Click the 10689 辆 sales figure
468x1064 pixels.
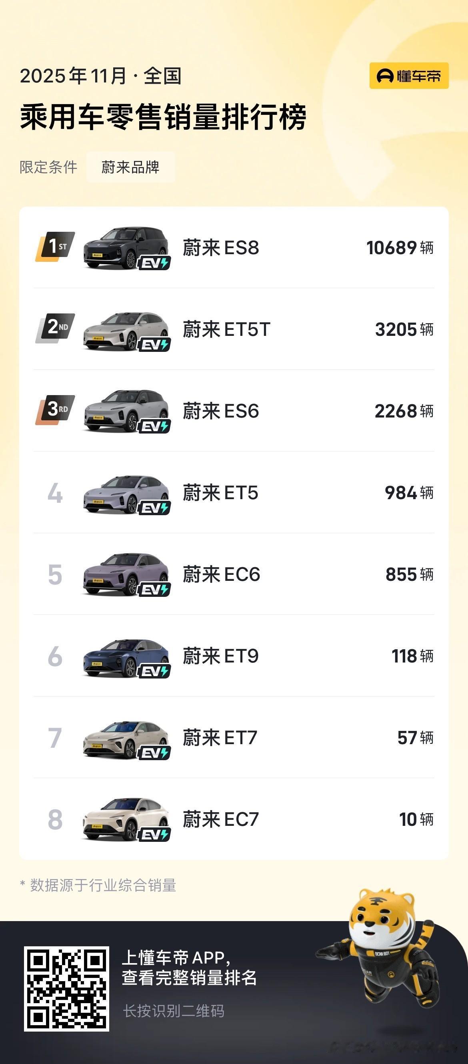point(400,248)
